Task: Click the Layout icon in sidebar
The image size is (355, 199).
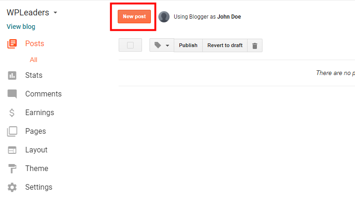Action: point(12,150)
